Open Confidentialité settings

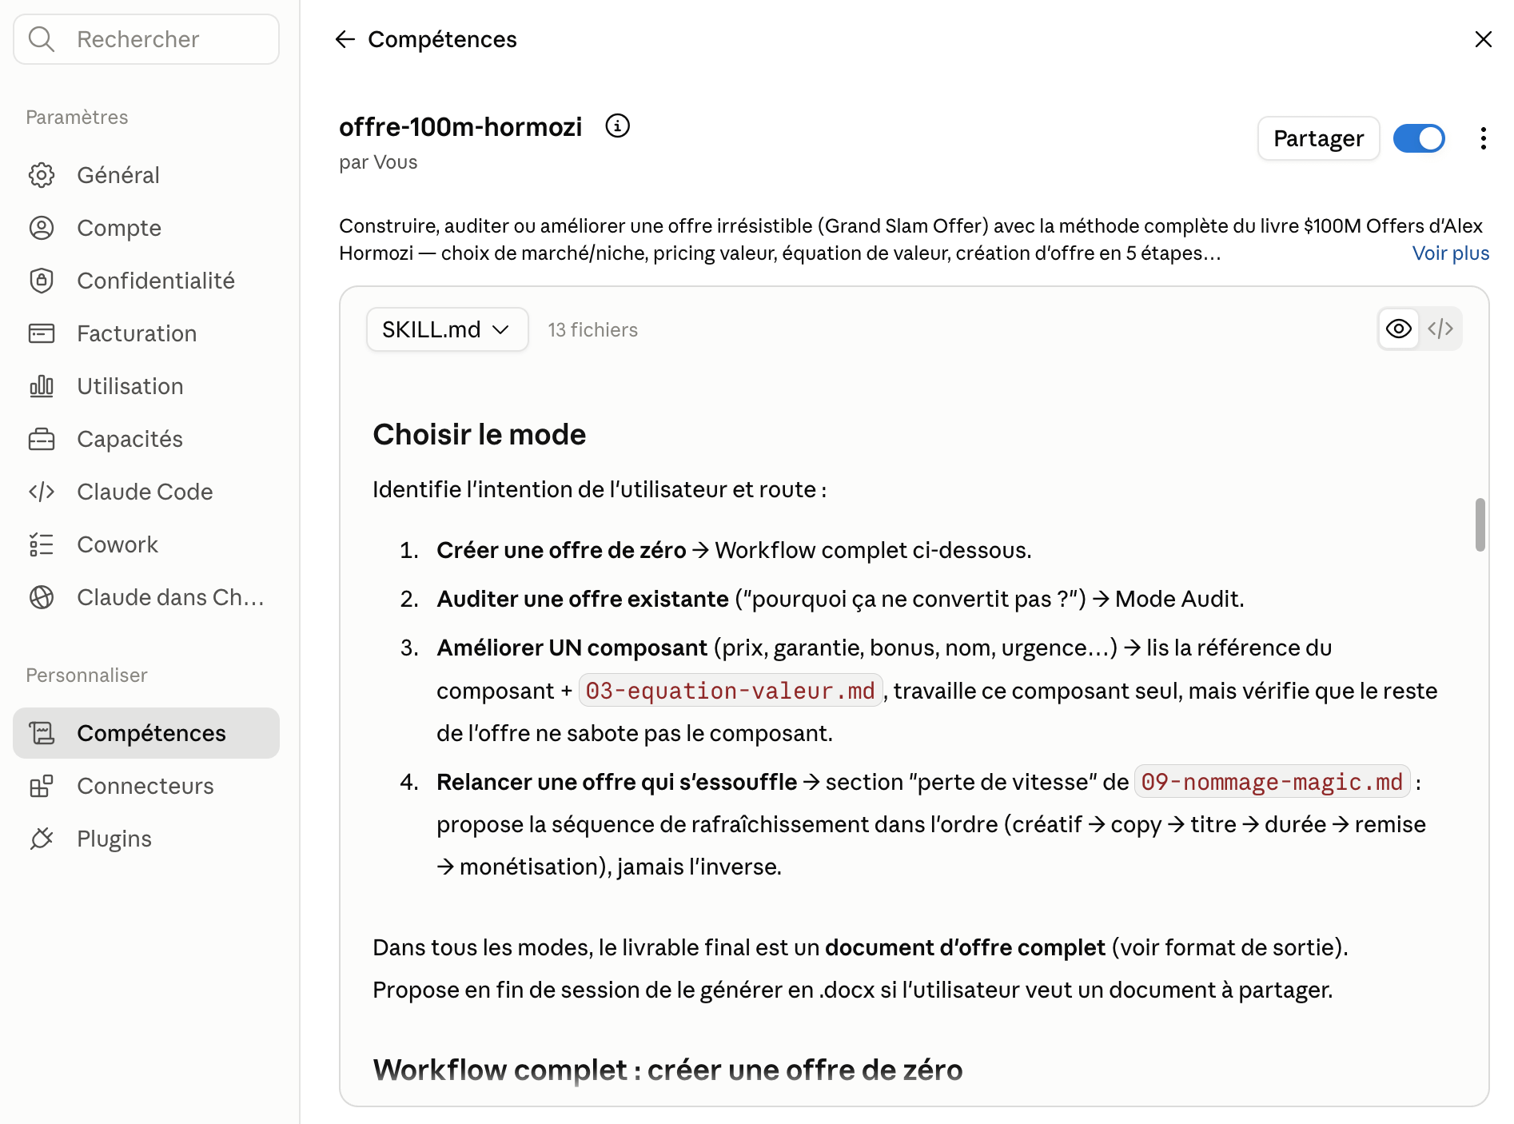coord(146,281)
